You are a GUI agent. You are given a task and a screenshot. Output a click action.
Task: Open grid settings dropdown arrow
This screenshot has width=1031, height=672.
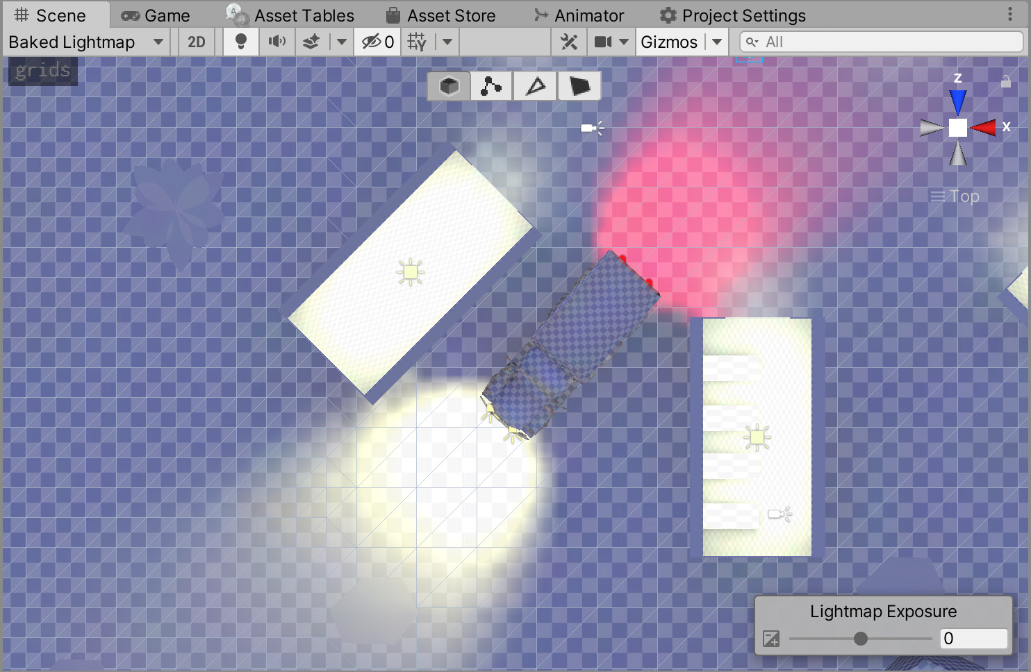pyautogui.click(x=447, y=42)
